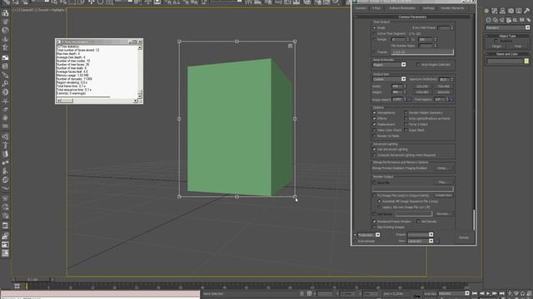Toggle the Image Aspect lock icon
533x299 pixels.
(410, 100)
